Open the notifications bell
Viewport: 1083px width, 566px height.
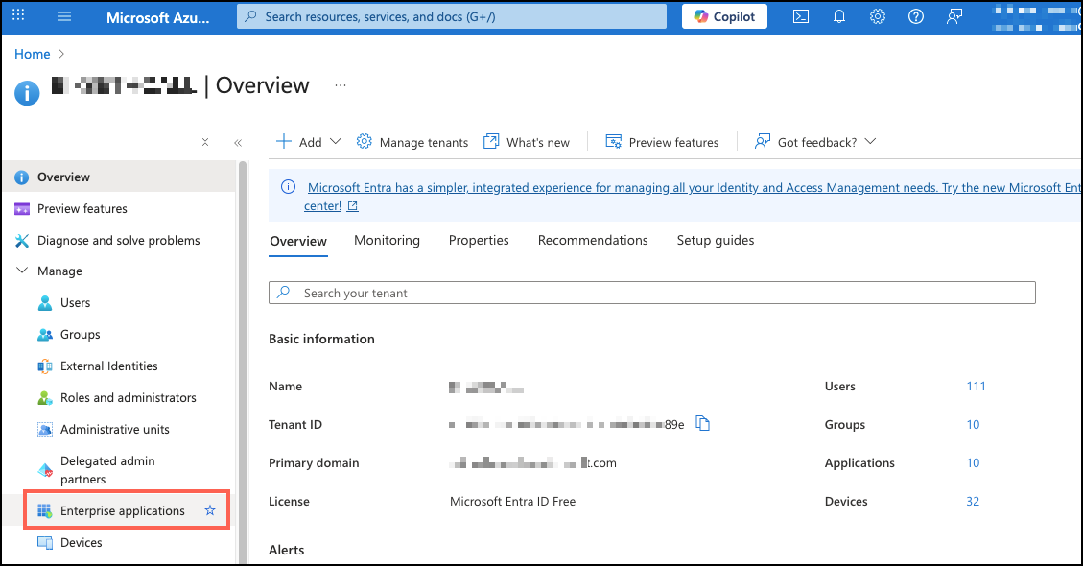click(839, 16)
